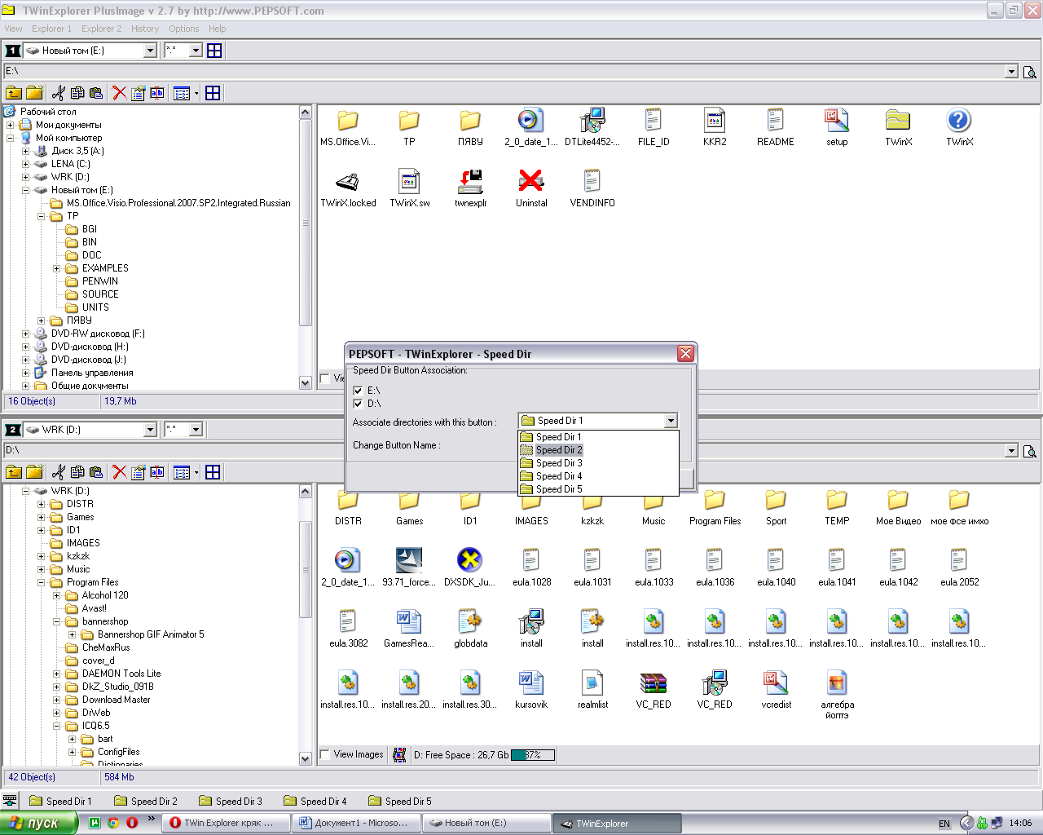
Task: Select the DTLite4452 installer file icon
Action: [x=592, y=121]
